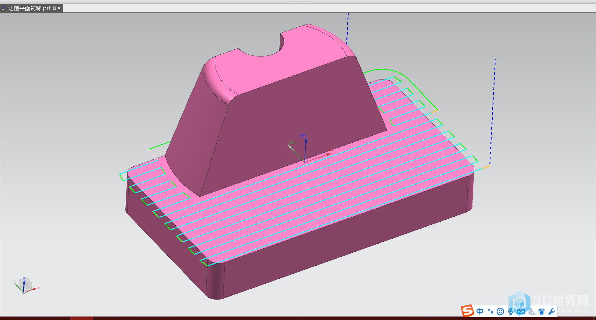Open the Sogou skin shirt icon
The height and width of the screenshot is (320, 596).
click(x=542, y=311)
